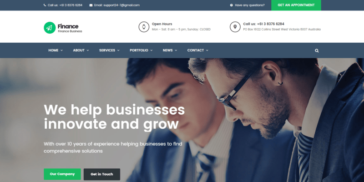Click the phone icon in top bar
Screen dimensions: 364x182
click(45, 5)
